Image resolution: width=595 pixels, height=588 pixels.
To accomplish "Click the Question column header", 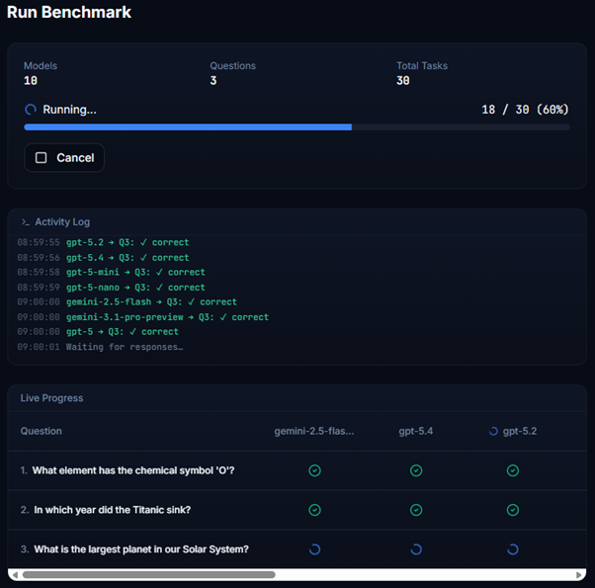I will click(x=41, y=431).
